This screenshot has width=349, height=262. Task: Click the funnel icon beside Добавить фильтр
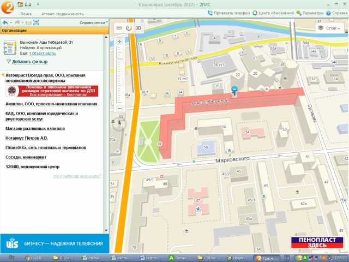[9, 61]
